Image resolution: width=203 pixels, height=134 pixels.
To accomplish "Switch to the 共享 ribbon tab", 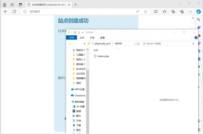I will click(92, 38).
